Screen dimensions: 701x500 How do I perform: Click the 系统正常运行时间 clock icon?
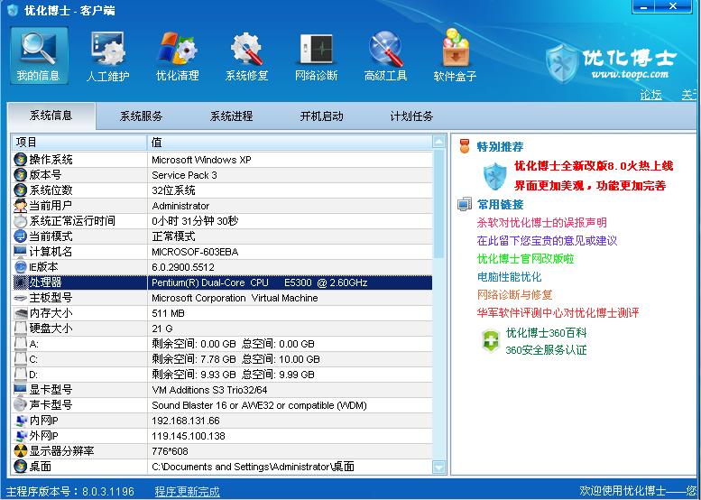point(20,221)
